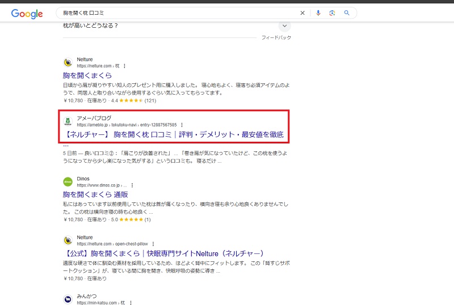The width and height of the screenshot is (454, 305).
Task: Open the 【公式】胸を開くまくら Nelture result
Action: click(x=163, y=253)
